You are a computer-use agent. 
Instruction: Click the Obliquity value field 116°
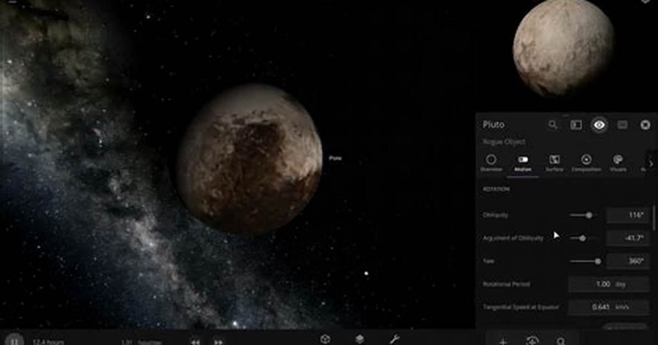[627, 215]
